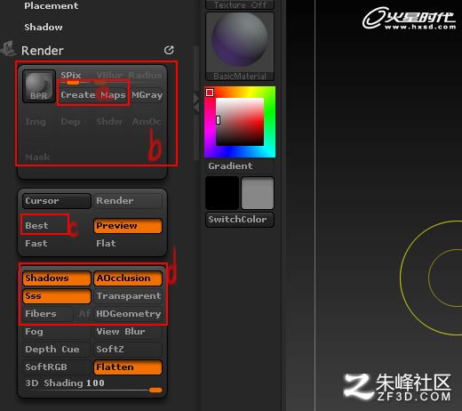Enable the Transparent render option
This screenshot has height=411, width=462.
128,296
